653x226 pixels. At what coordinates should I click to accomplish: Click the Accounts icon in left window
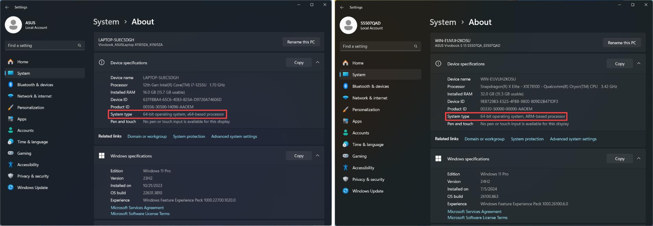click(x=11, y=130)
